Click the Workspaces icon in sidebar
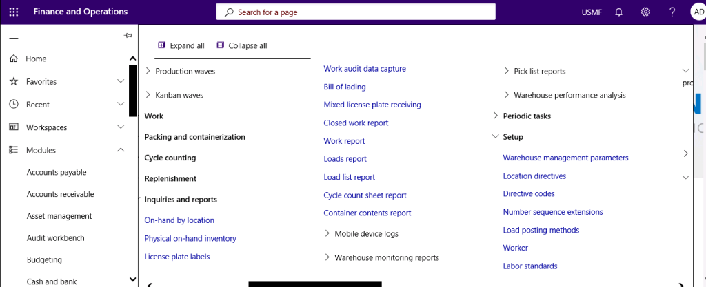Viewport: 706px width, 287px height. (13, 127)
